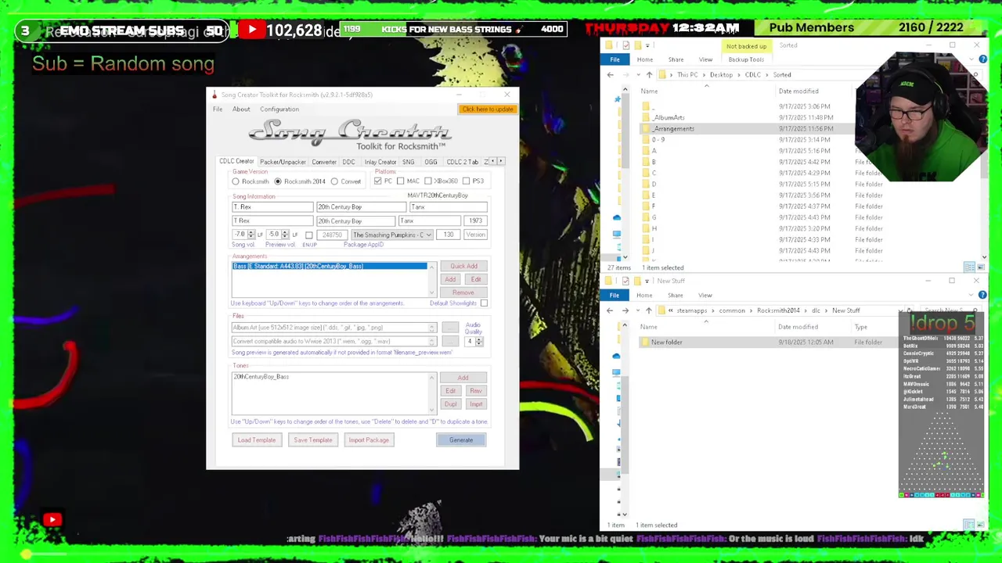Open recent locations dropdown in Sorted window
The width and height of the screenshot is (1002, 563).
coord(639,75)
